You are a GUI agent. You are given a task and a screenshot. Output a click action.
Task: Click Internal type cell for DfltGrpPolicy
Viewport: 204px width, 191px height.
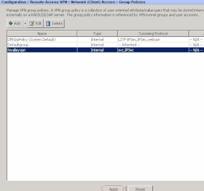point(97,39)
